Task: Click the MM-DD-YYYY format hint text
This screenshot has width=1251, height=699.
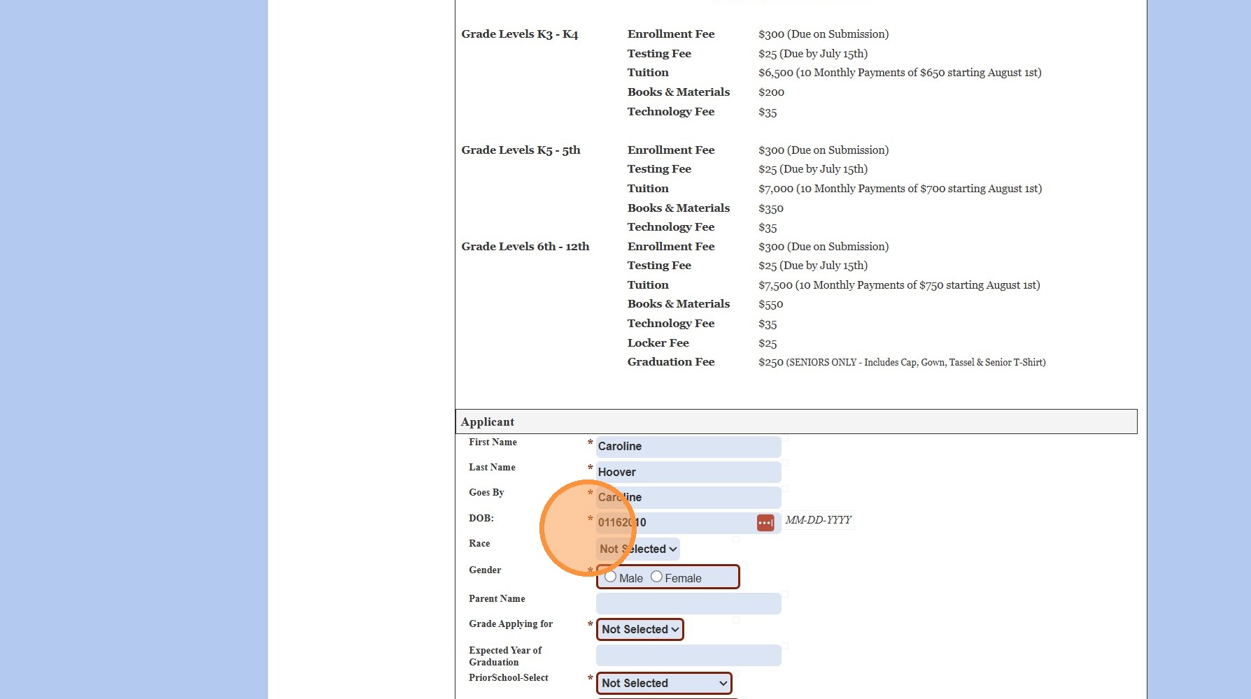Action: [818, 520]
